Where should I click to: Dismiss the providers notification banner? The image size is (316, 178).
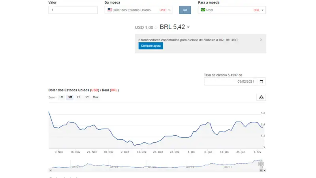click(x=261, y=40)
